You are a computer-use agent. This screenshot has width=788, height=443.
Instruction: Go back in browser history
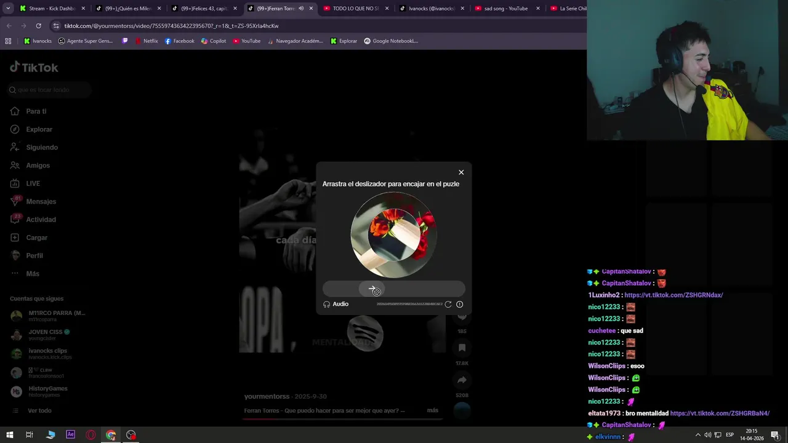[9, 26]
